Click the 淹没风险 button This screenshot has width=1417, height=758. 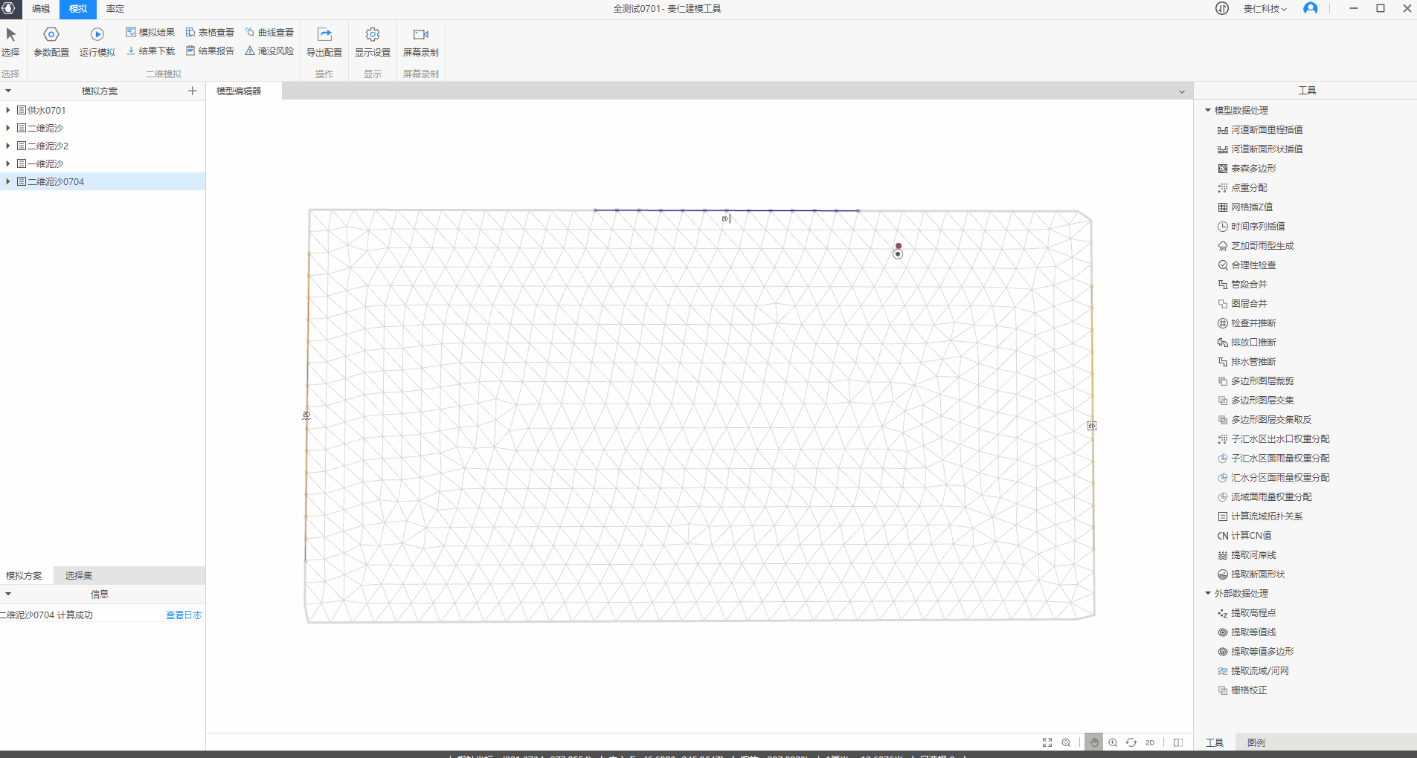269,51
